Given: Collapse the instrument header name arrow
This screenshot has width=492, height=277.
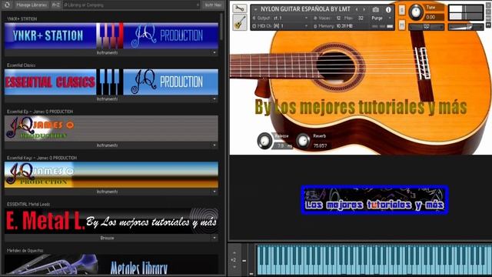Looking at the screenshot, I should [x=256, y=10].
